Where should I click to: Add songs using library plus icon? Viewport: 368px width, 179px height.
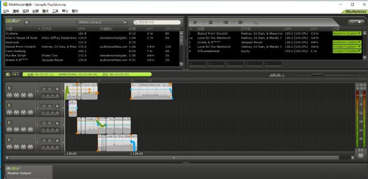[26, 22]
